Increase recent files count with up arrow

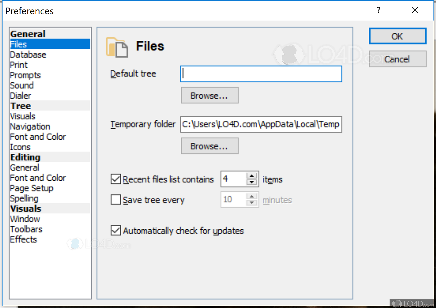252,176
